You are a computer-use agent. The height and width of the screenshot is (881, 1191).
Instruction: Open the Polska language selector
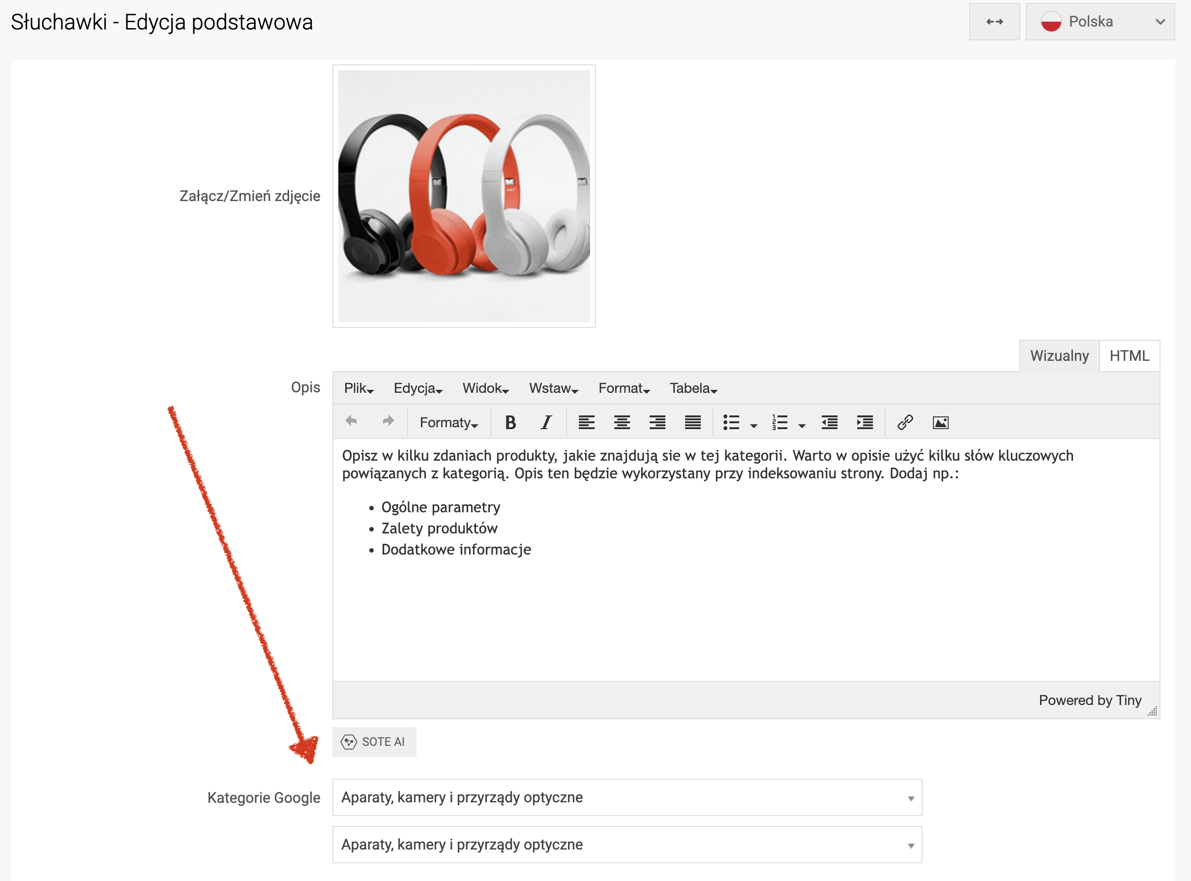pyautogui.click(x=1100, y=22)
